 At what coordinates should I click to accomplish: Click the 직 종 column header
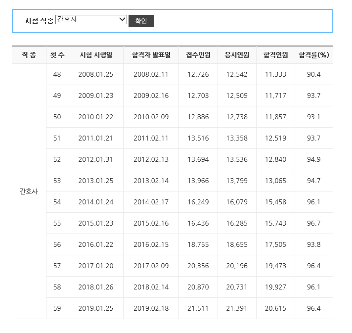29,55
